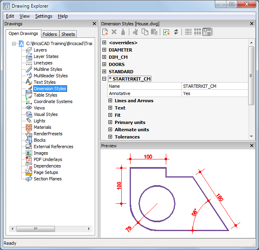Expand the DIAMETER dimension style
Image resolution: width=259 pixels, height=250 pixels.
(x=104, y=50)
